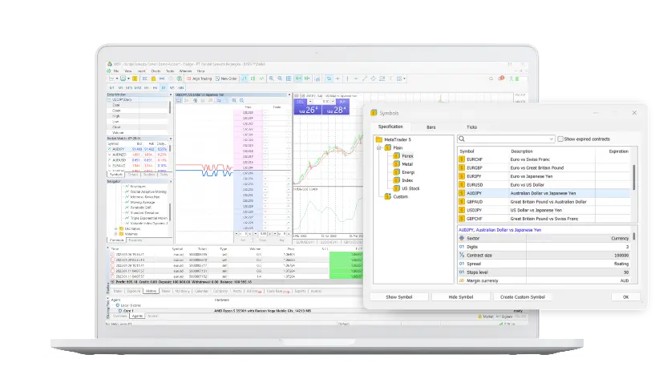The width and height of the screenshot is (659, 379).
Task: Click the tile windows grid toolbar icon
Action: coord(289,79)
